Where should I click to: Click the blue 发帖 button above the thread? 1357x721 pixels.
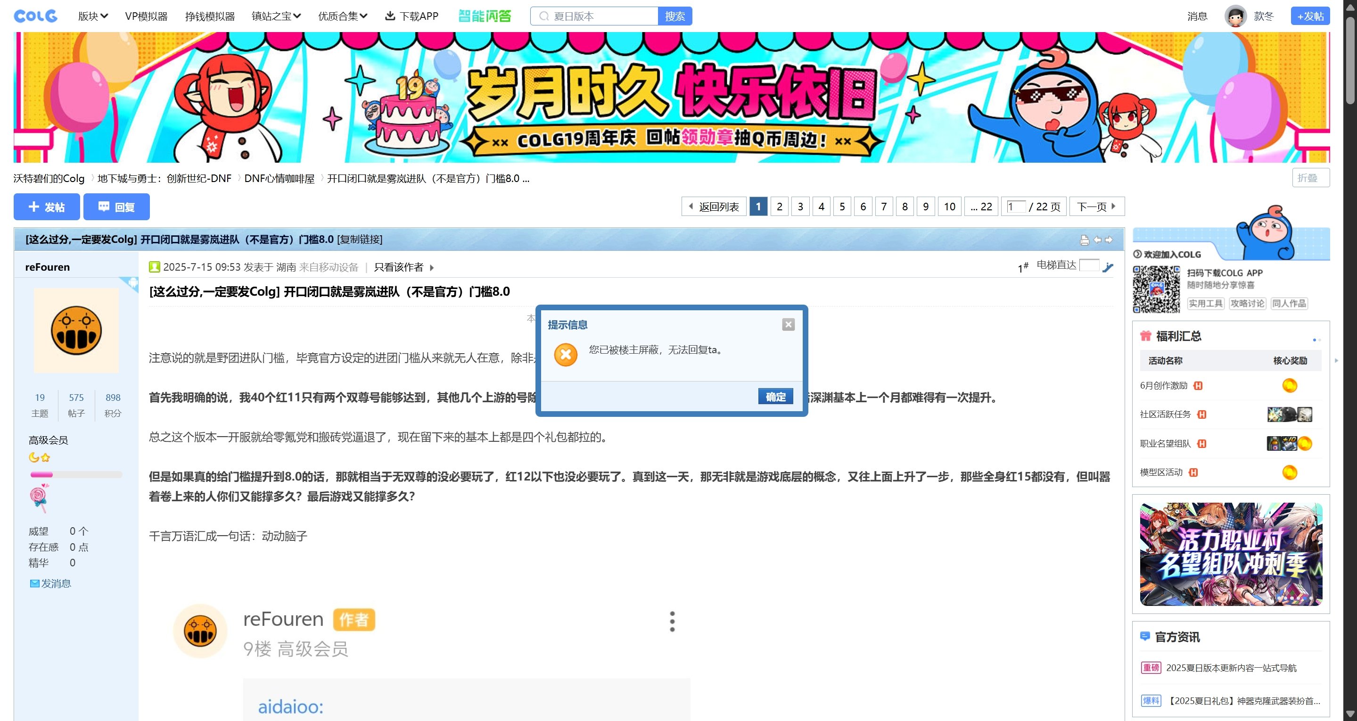pyautogui.click(x=47, y=207)
